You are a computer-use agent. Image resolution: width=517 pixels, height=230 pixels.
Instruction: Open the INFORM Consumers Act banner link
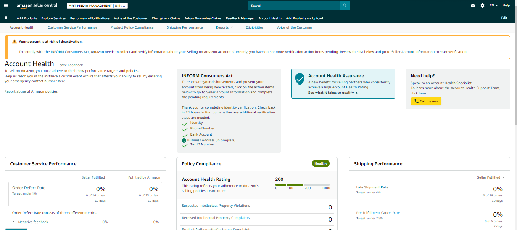pos(70,52)
